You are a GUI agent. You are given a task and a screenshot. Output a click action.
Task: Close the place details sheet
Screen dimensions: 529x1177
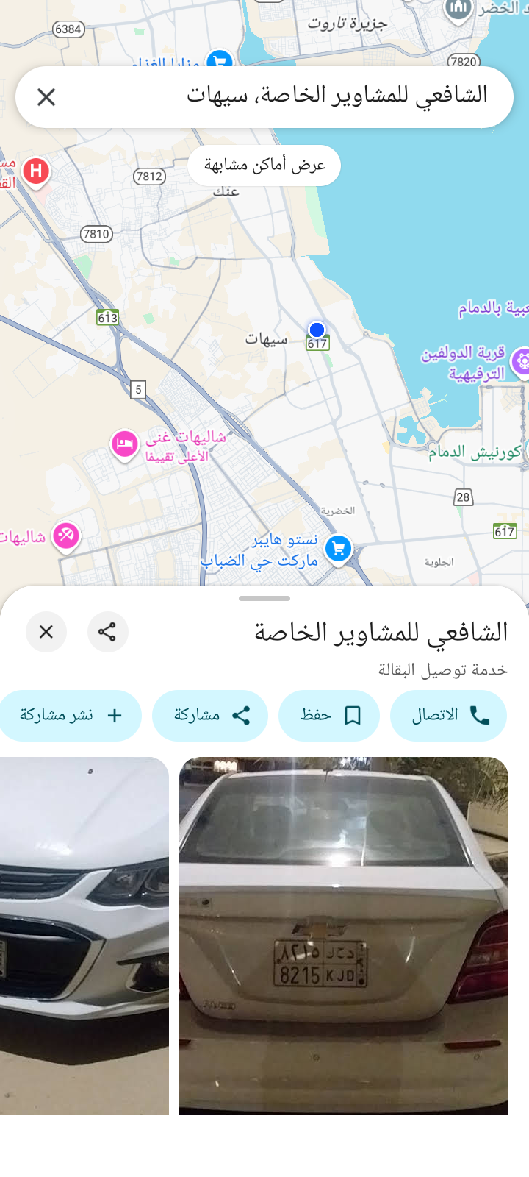[x=46, y=632]
